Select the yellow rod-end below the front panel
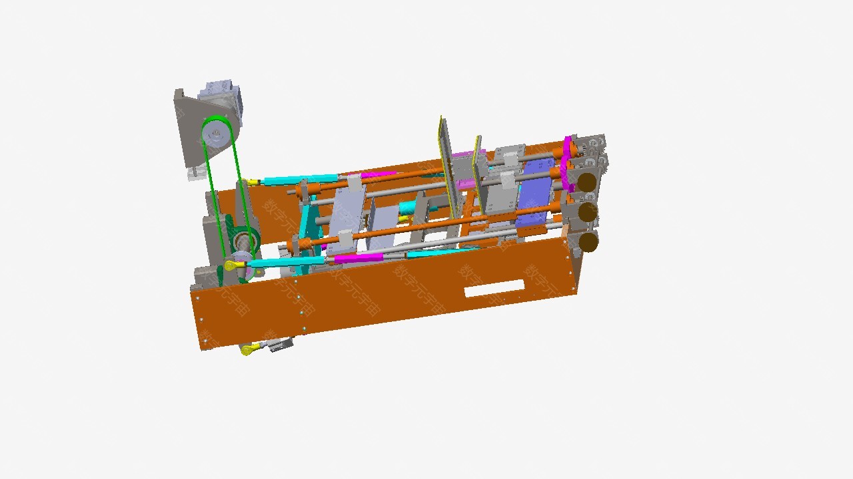Image resolution: width=853 pixels, height=479 pixels. 248,349
